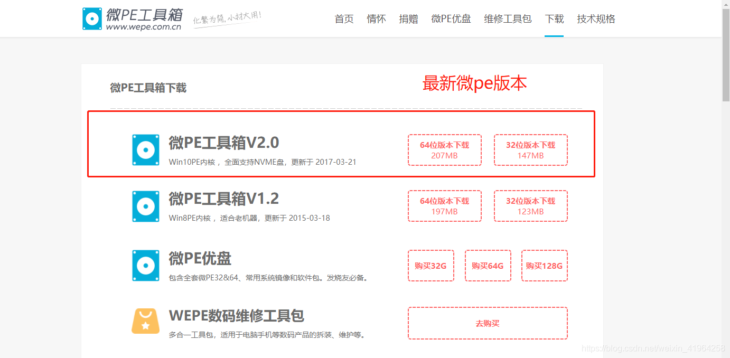
Task: Download V2.0 32位版本 147MB
Action: click(x=531, y=150)
